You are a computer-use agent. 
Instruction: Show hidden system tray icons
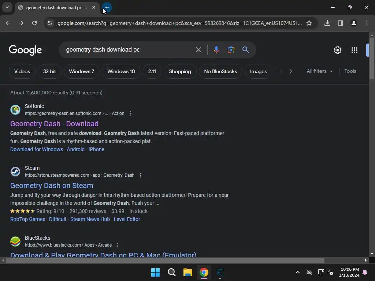coord(298,272)
